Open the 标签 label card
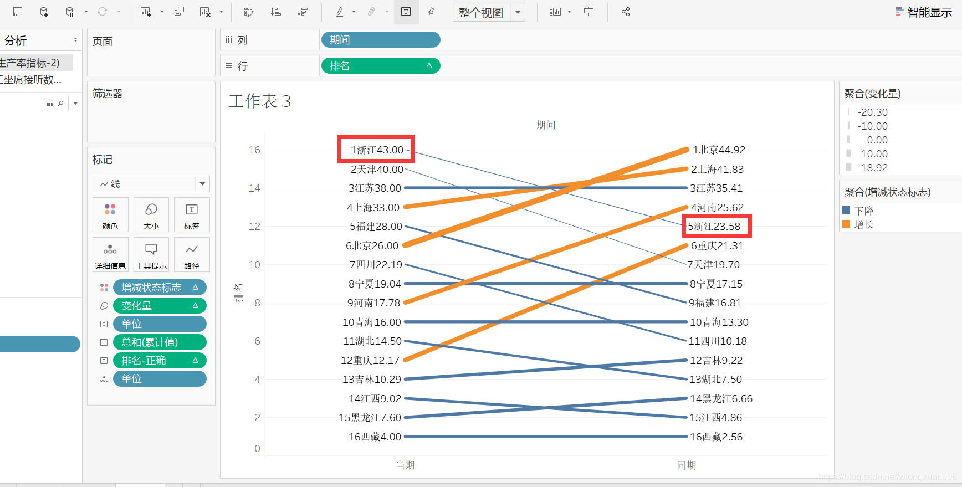 (x=192, y=215)
